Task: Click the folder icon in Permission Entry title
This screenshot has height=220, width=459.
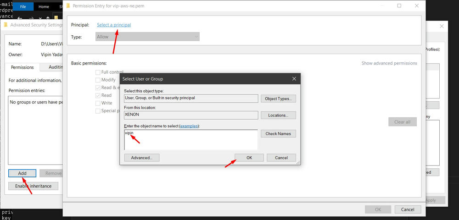Action: (x=68, y=6)
